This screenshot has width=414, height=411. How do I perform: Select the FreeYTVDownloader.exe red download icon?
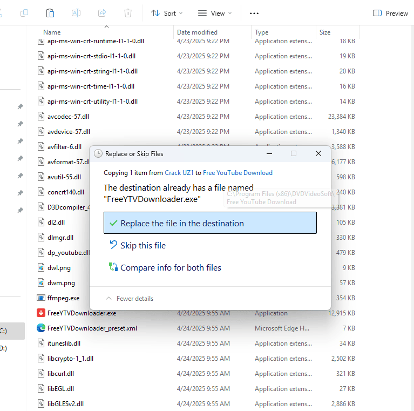point(40,313)
